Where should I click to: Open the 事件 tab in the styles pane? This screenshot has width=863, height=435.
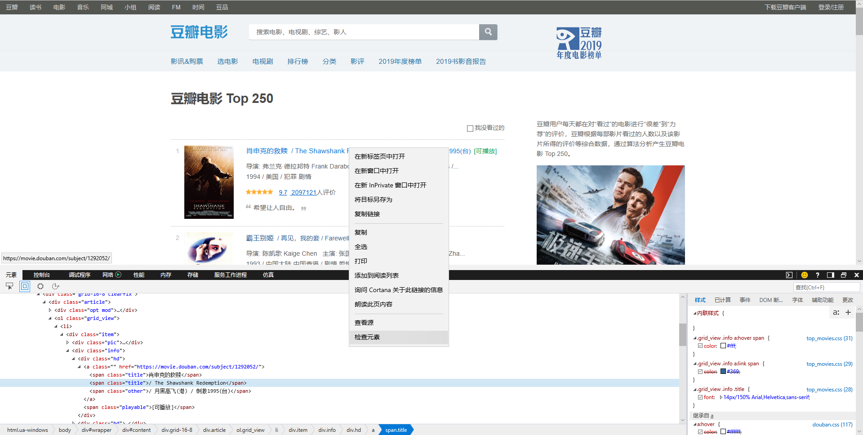[745, 300]
